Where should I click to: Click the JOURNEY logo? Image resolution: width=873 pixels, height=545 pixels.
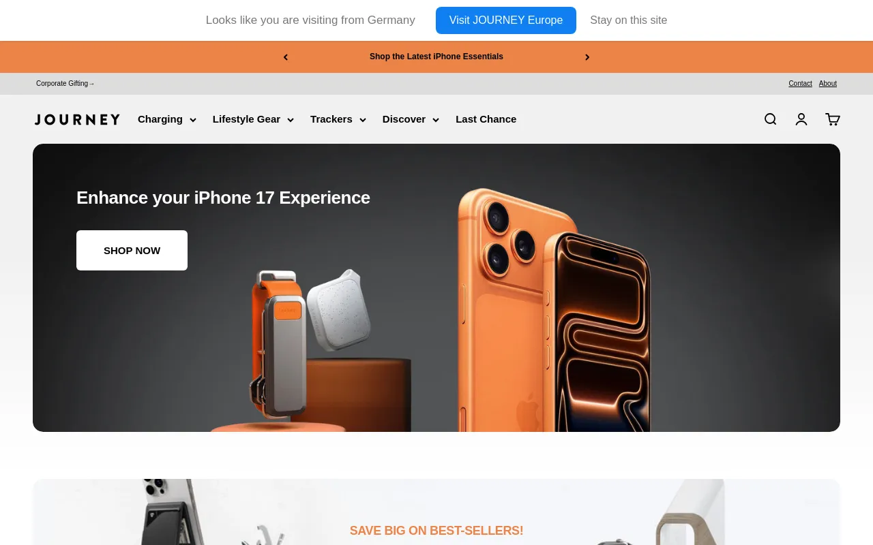(77, 119)
